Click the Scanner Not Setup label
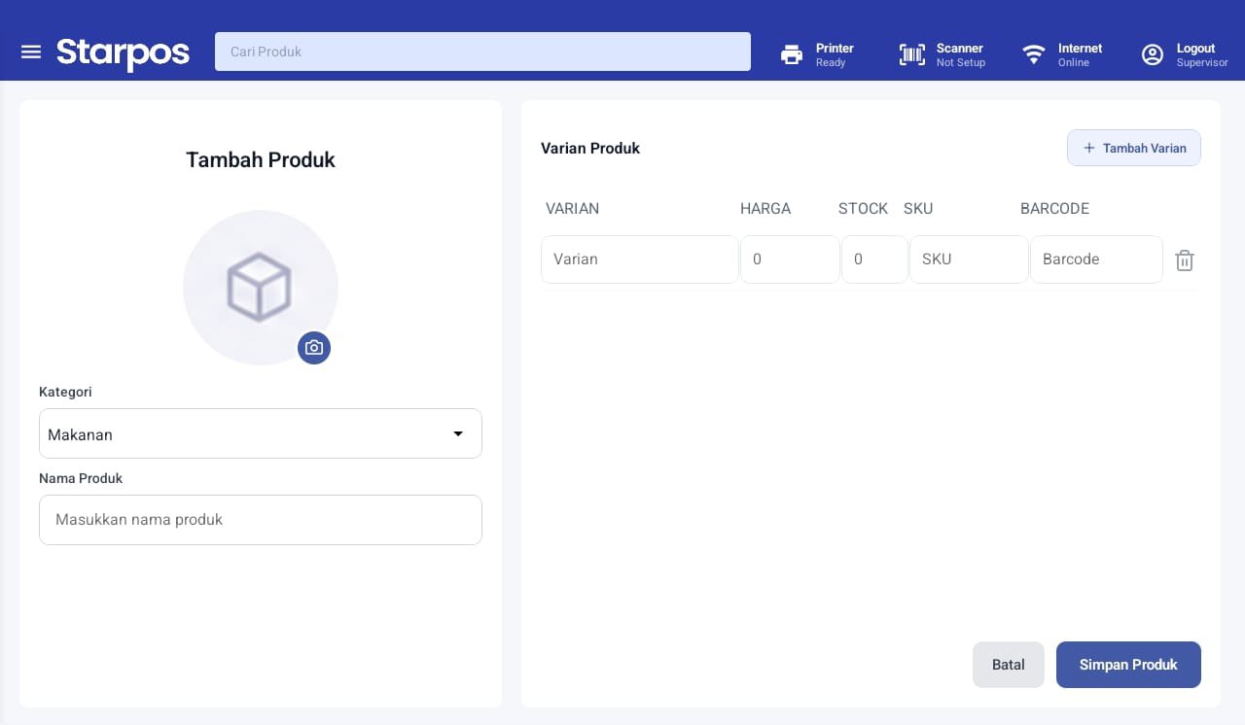 (x=961, y=55)
